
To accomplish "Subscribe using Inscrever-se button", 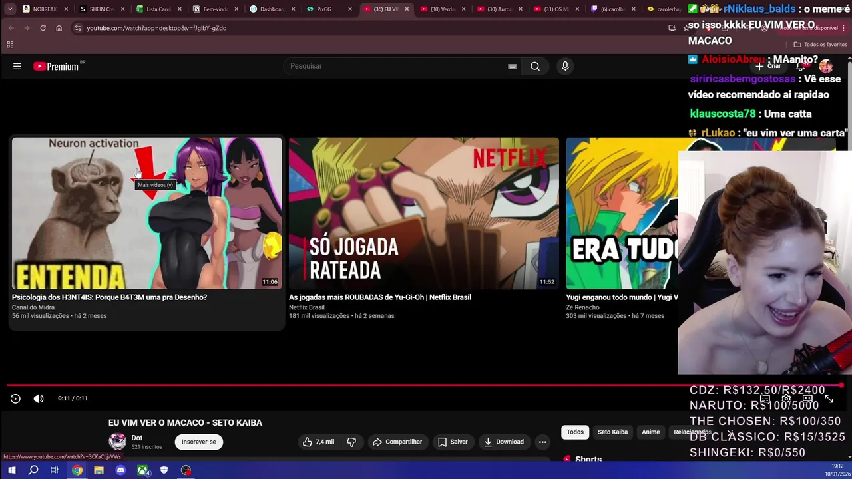I will click(199, 442).
